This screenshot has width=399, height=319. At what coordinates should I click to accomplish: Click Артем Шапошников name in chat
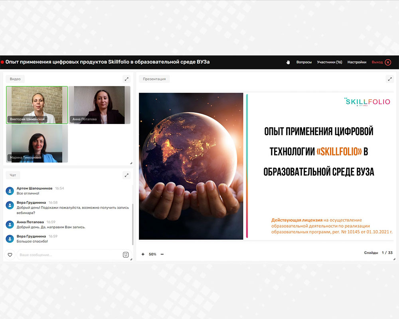[x=34, y=188]
